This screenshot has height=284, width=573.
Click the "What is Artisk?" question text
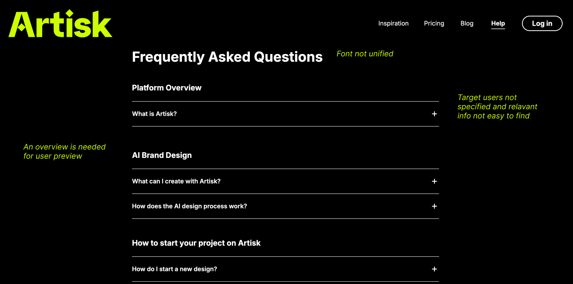tap(154, 114)
